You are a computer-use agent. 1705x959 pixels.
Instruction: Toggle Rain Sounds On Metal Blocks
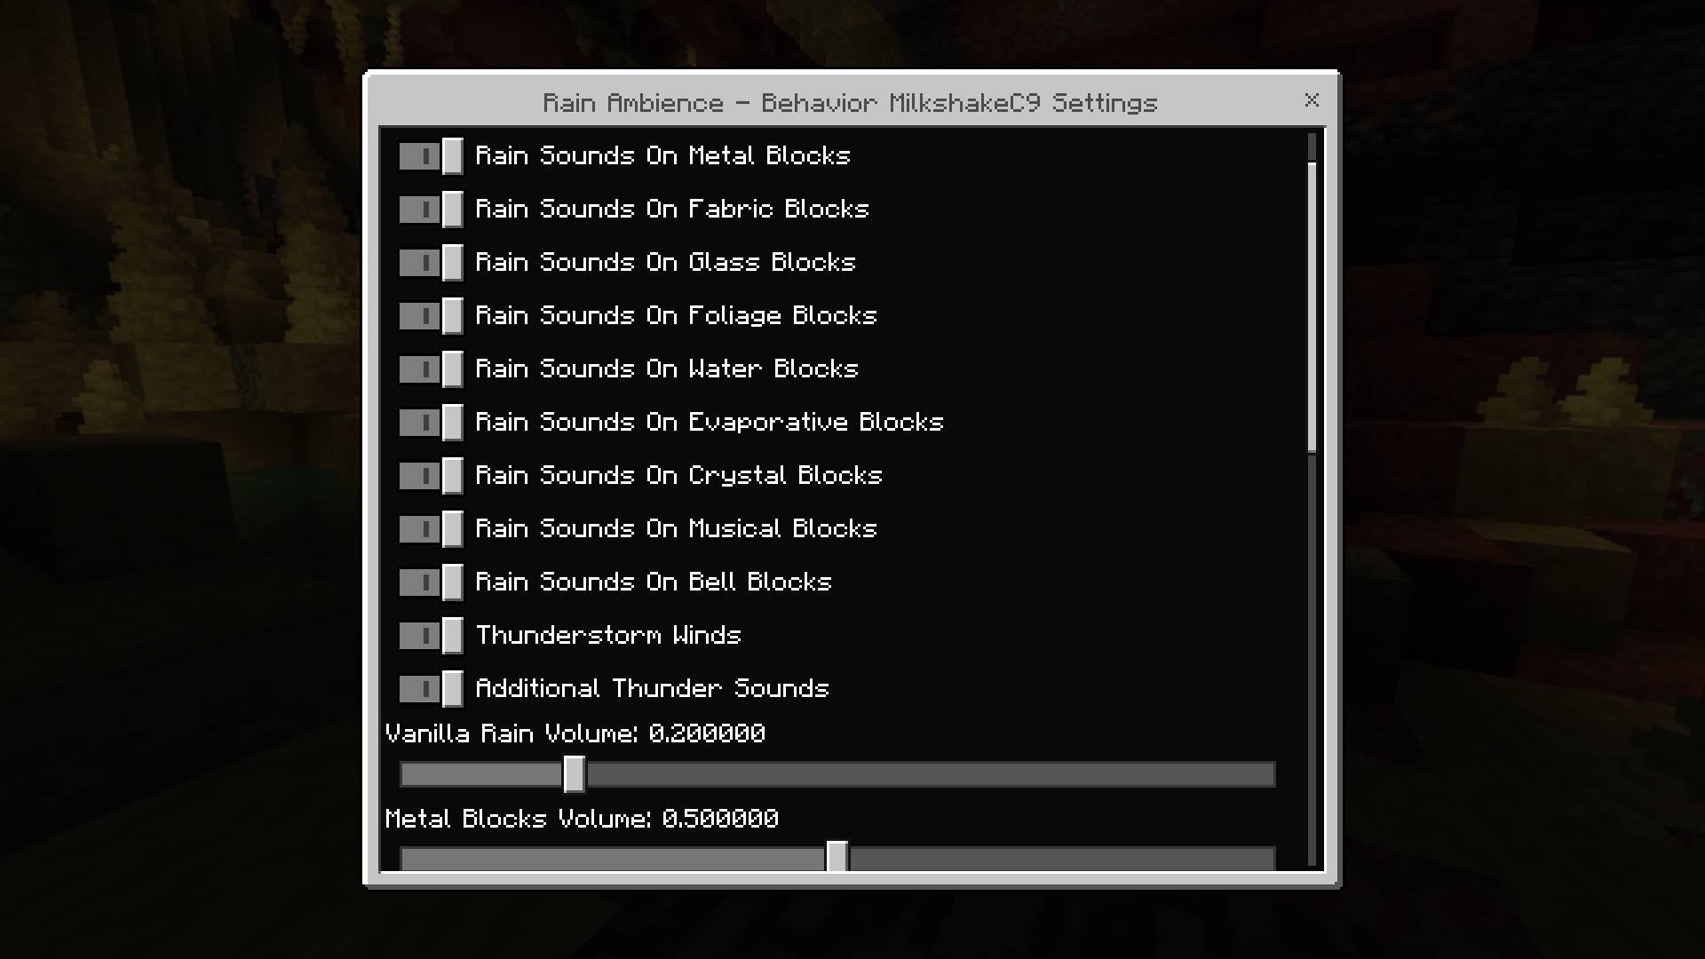coord(431,156)
